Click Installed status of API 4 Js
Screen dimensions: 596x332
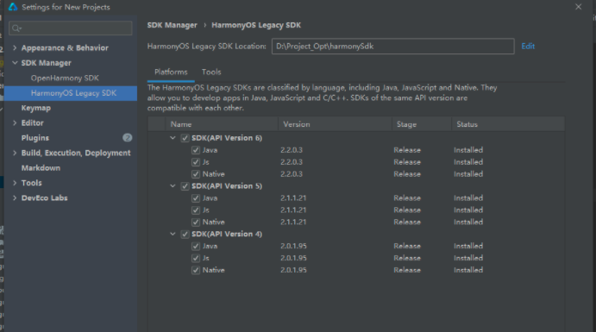point(468,259)
